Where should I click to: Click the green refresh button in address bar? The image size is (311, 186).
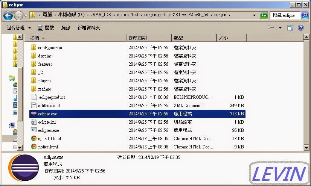click(x=264, y=15)
